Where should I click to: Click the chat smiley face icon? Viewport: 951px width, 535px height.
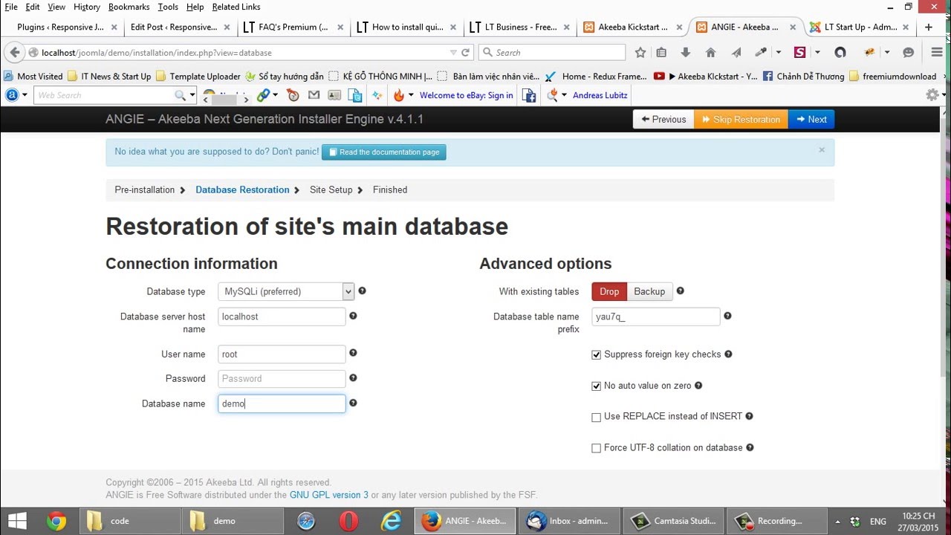click(908, 53)
